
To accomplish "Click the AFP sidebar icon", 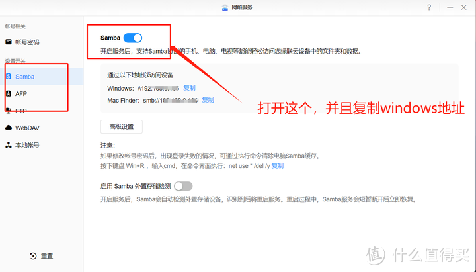I will click(9, 93).
